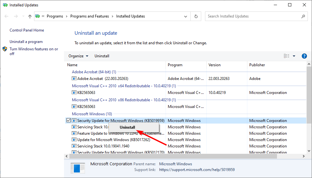
Task: Click icon of Update KB5017262
Action: (x=74, y=139)
